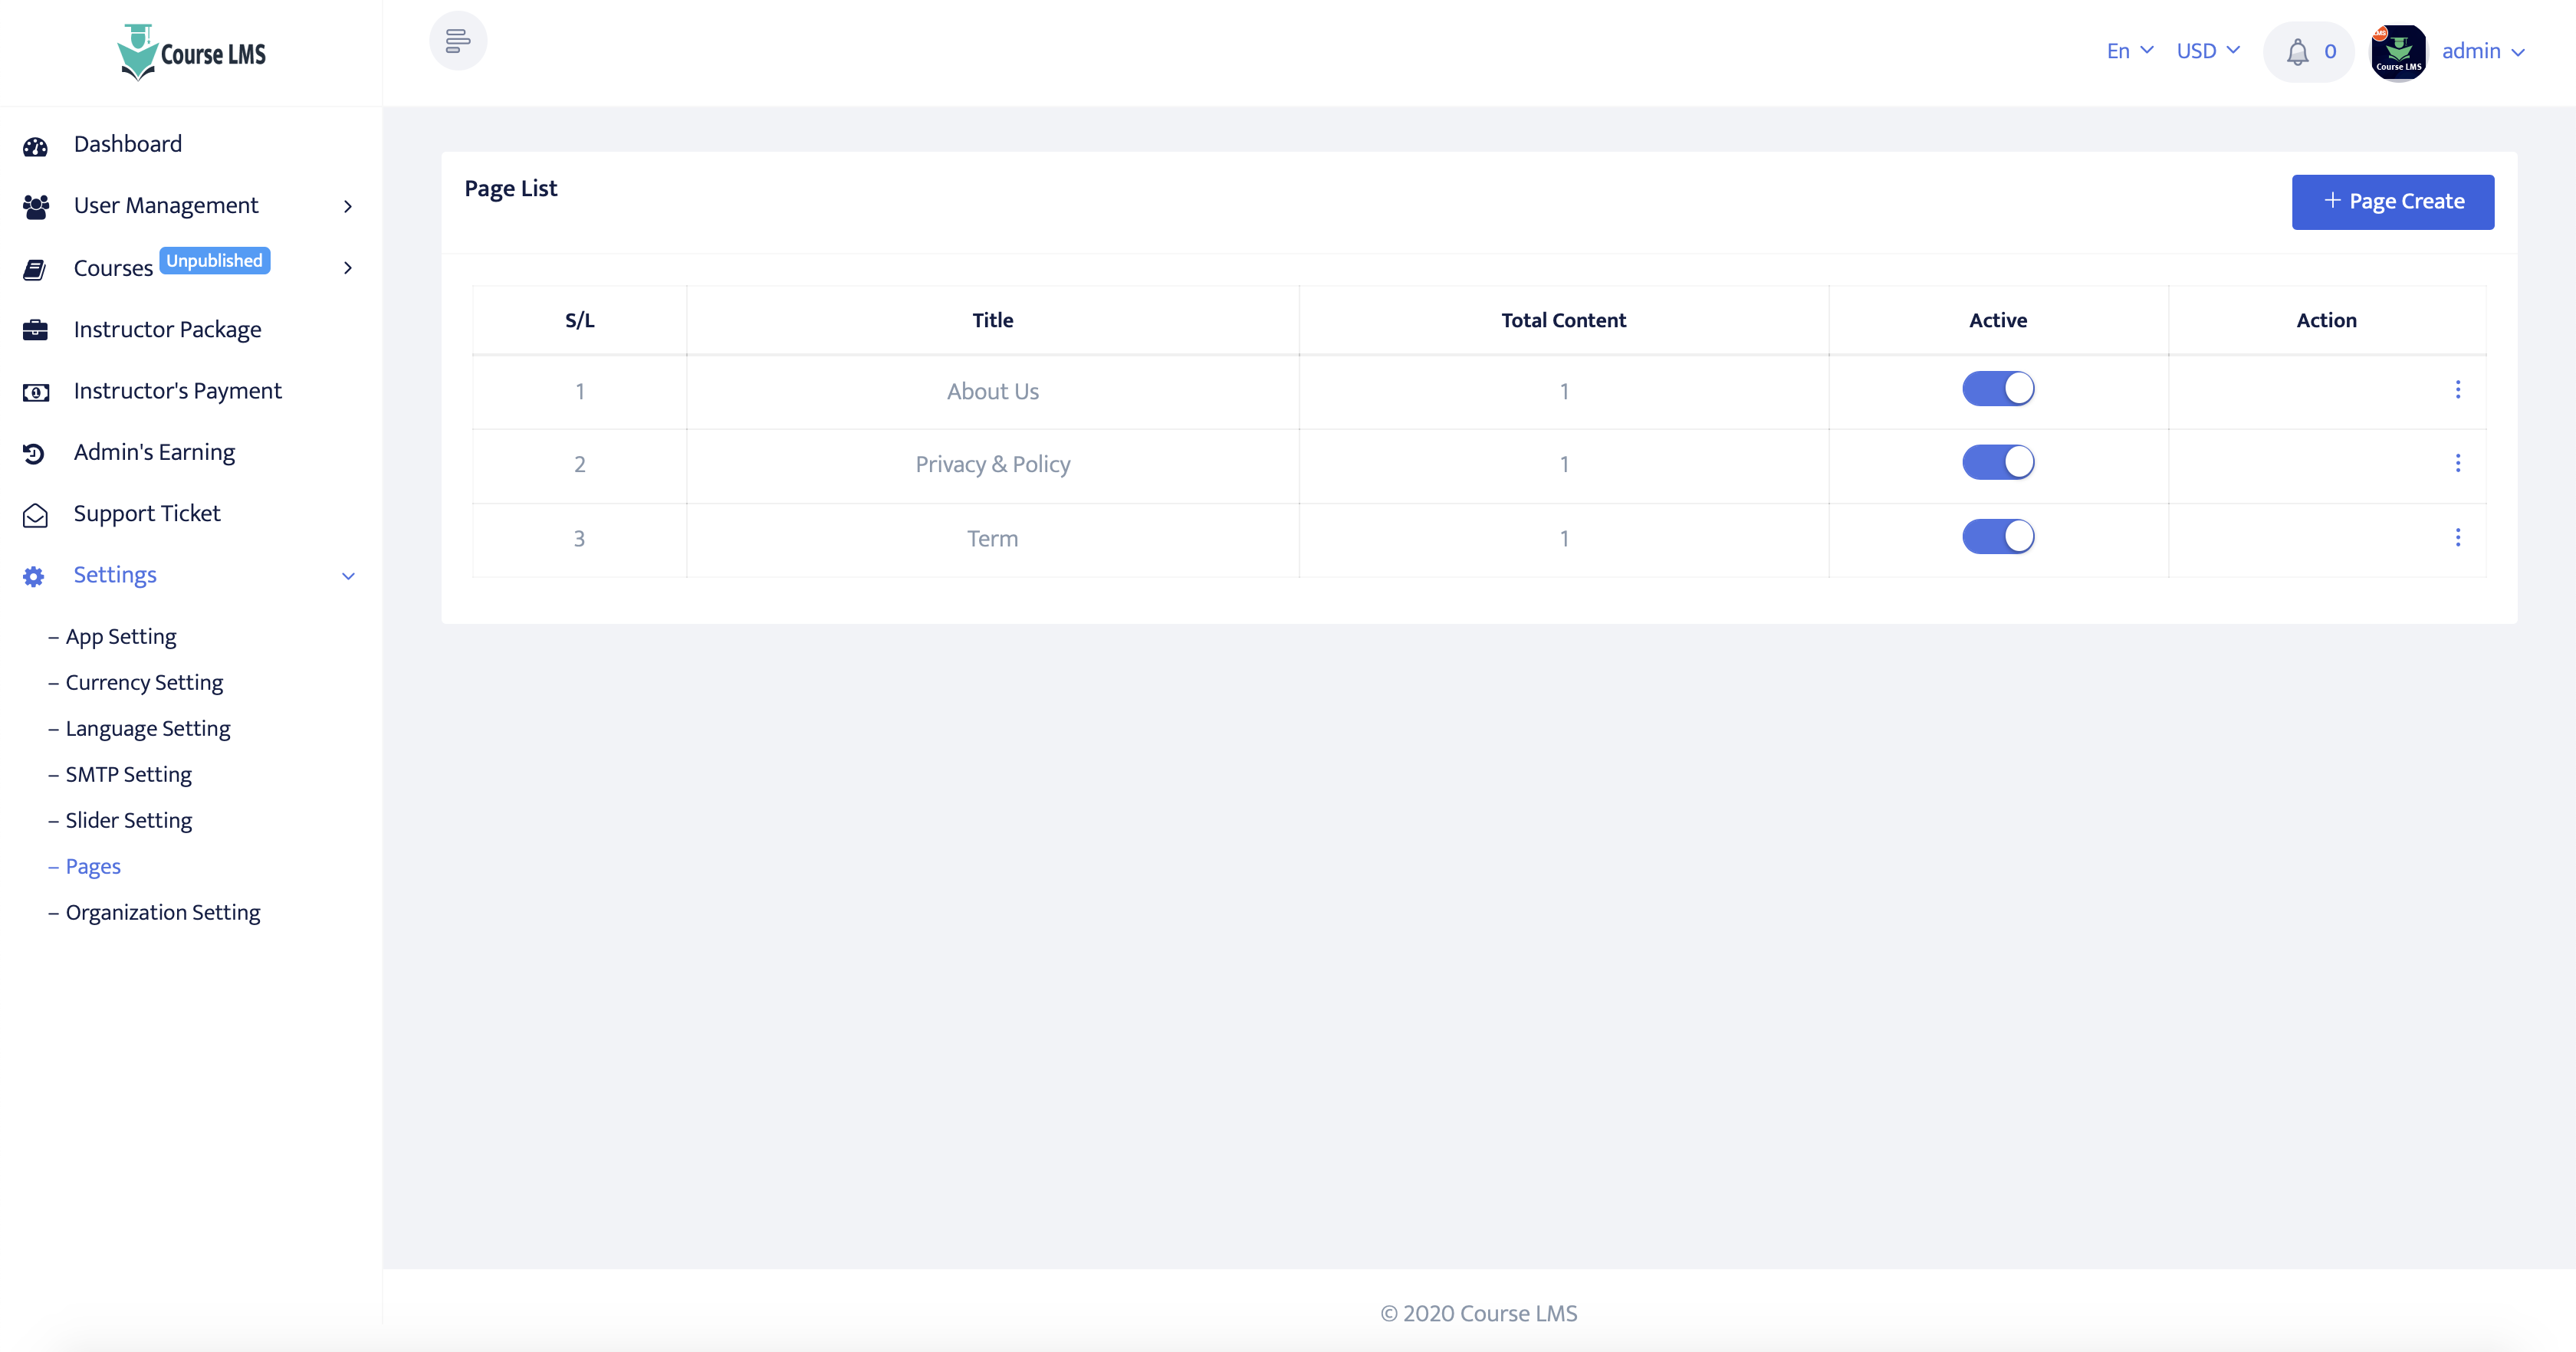Screen dimensions: 2576x1352
Task: Expand the Courses sidebar menu
Action: click(x=347, y=268)
